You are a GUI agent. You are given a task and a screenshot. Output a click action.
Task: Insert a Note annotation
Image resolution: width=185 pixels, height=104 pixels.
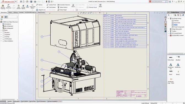click(x=28, y=6)
